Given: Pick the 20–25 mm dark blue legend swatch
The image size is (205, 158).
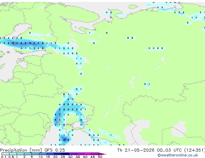Looking at the screenshot, I should (x=58, y=154).
